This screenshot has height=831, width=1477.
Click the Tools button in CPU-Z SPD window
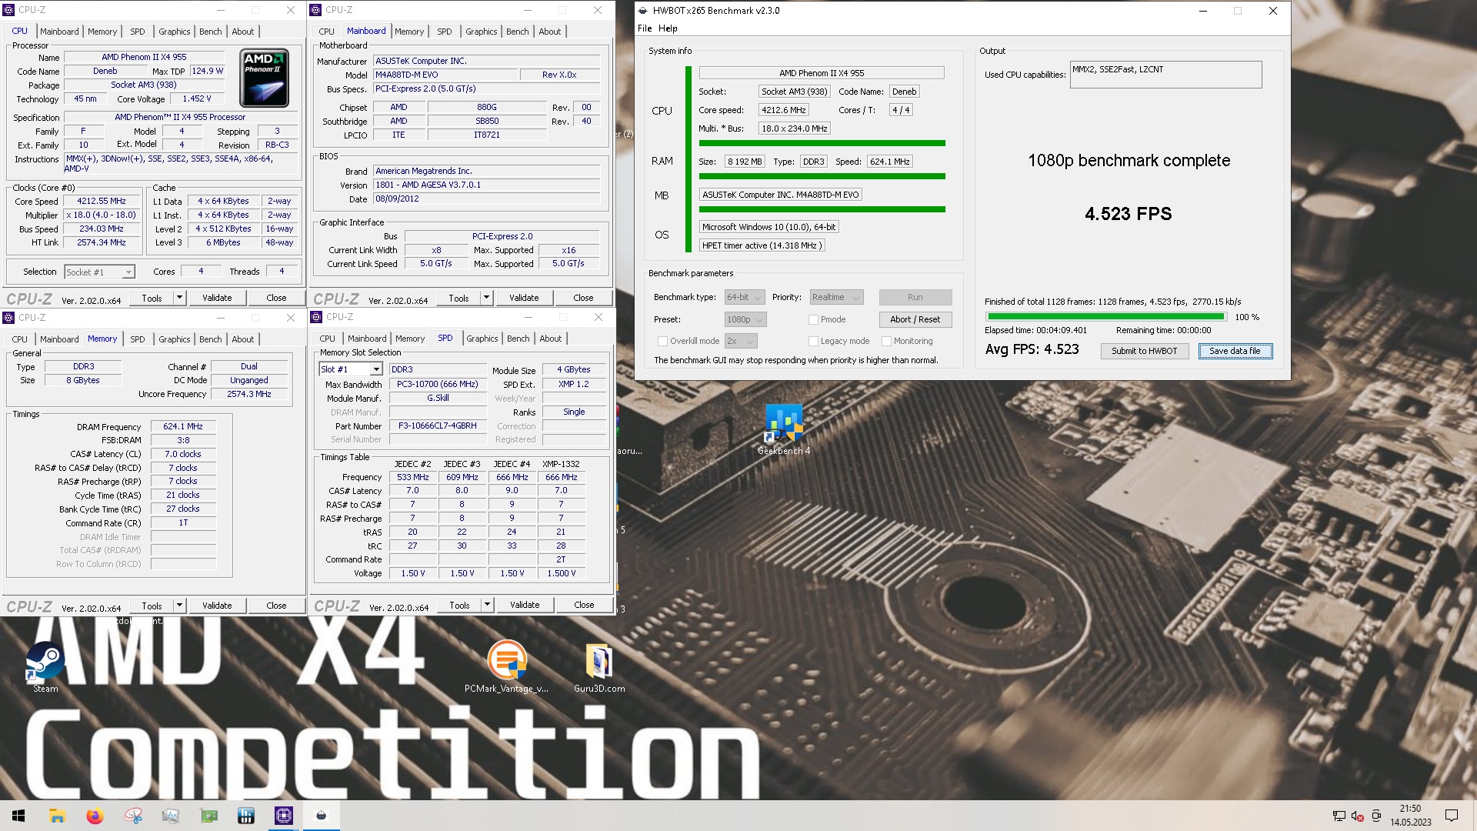coord(459,605)
